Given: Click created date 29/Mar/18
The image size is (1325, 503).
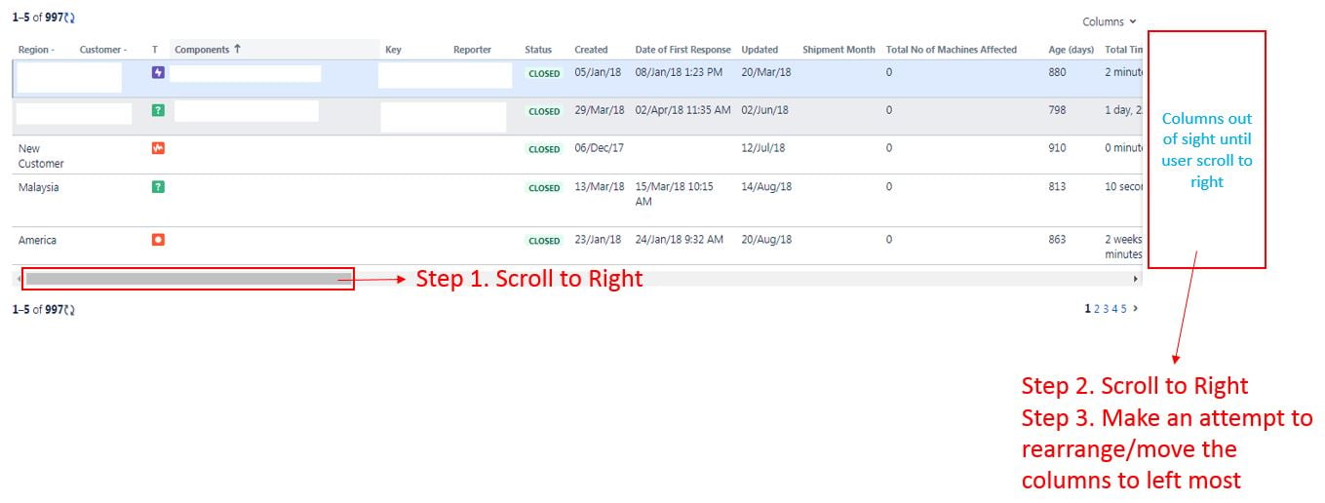Looking at the screenshot, I should [x=600, y=110].
